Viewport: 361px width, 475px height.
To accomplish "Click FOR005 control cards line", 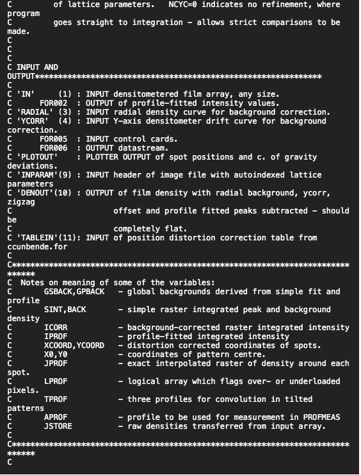I will [x=92, y=139].
